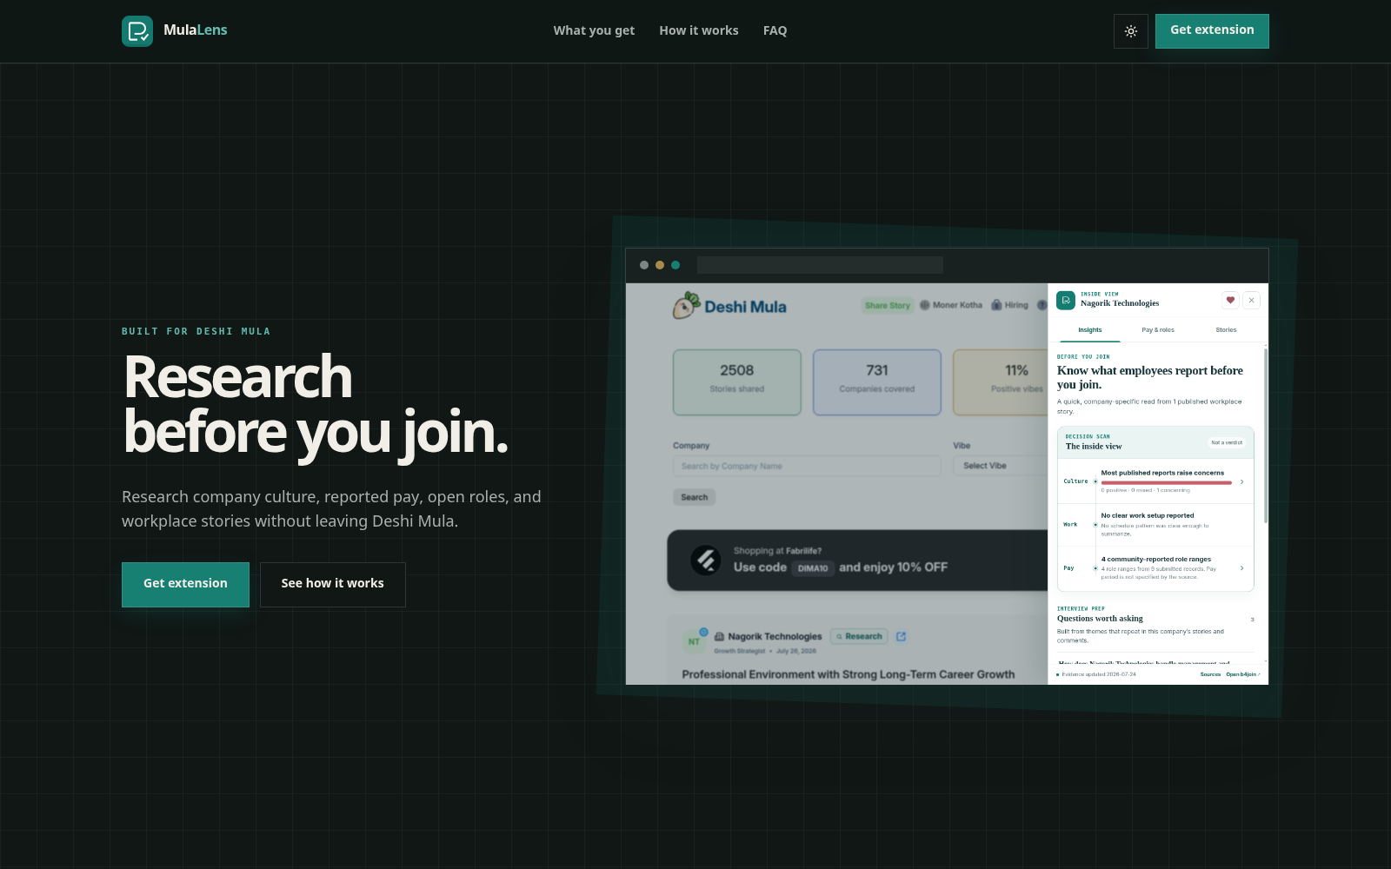
Task: Click the red Culture concerns progress bar
Action: [x=1166, y=482]
